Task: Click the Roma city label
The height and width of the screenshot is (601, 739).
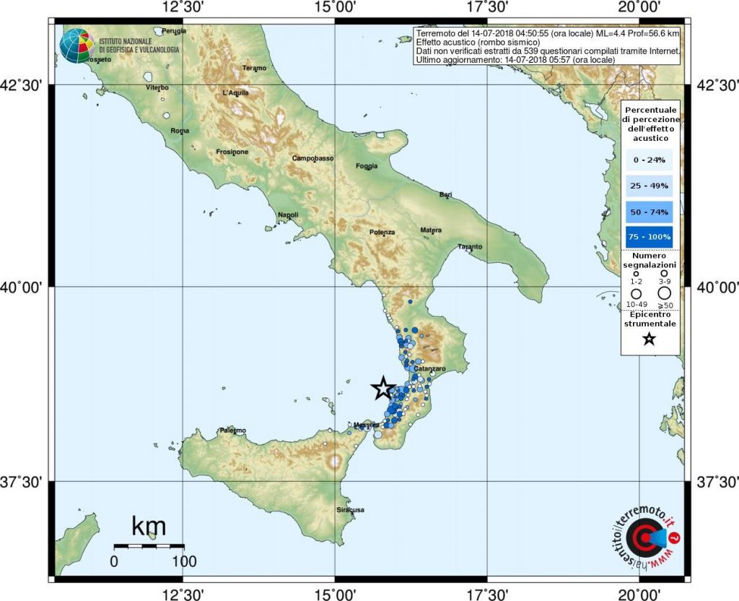Action: [179, 131]
